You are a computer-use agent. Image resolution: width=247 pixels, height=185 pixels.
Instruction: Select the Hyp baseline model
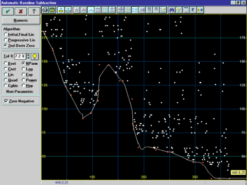(27, 86)
